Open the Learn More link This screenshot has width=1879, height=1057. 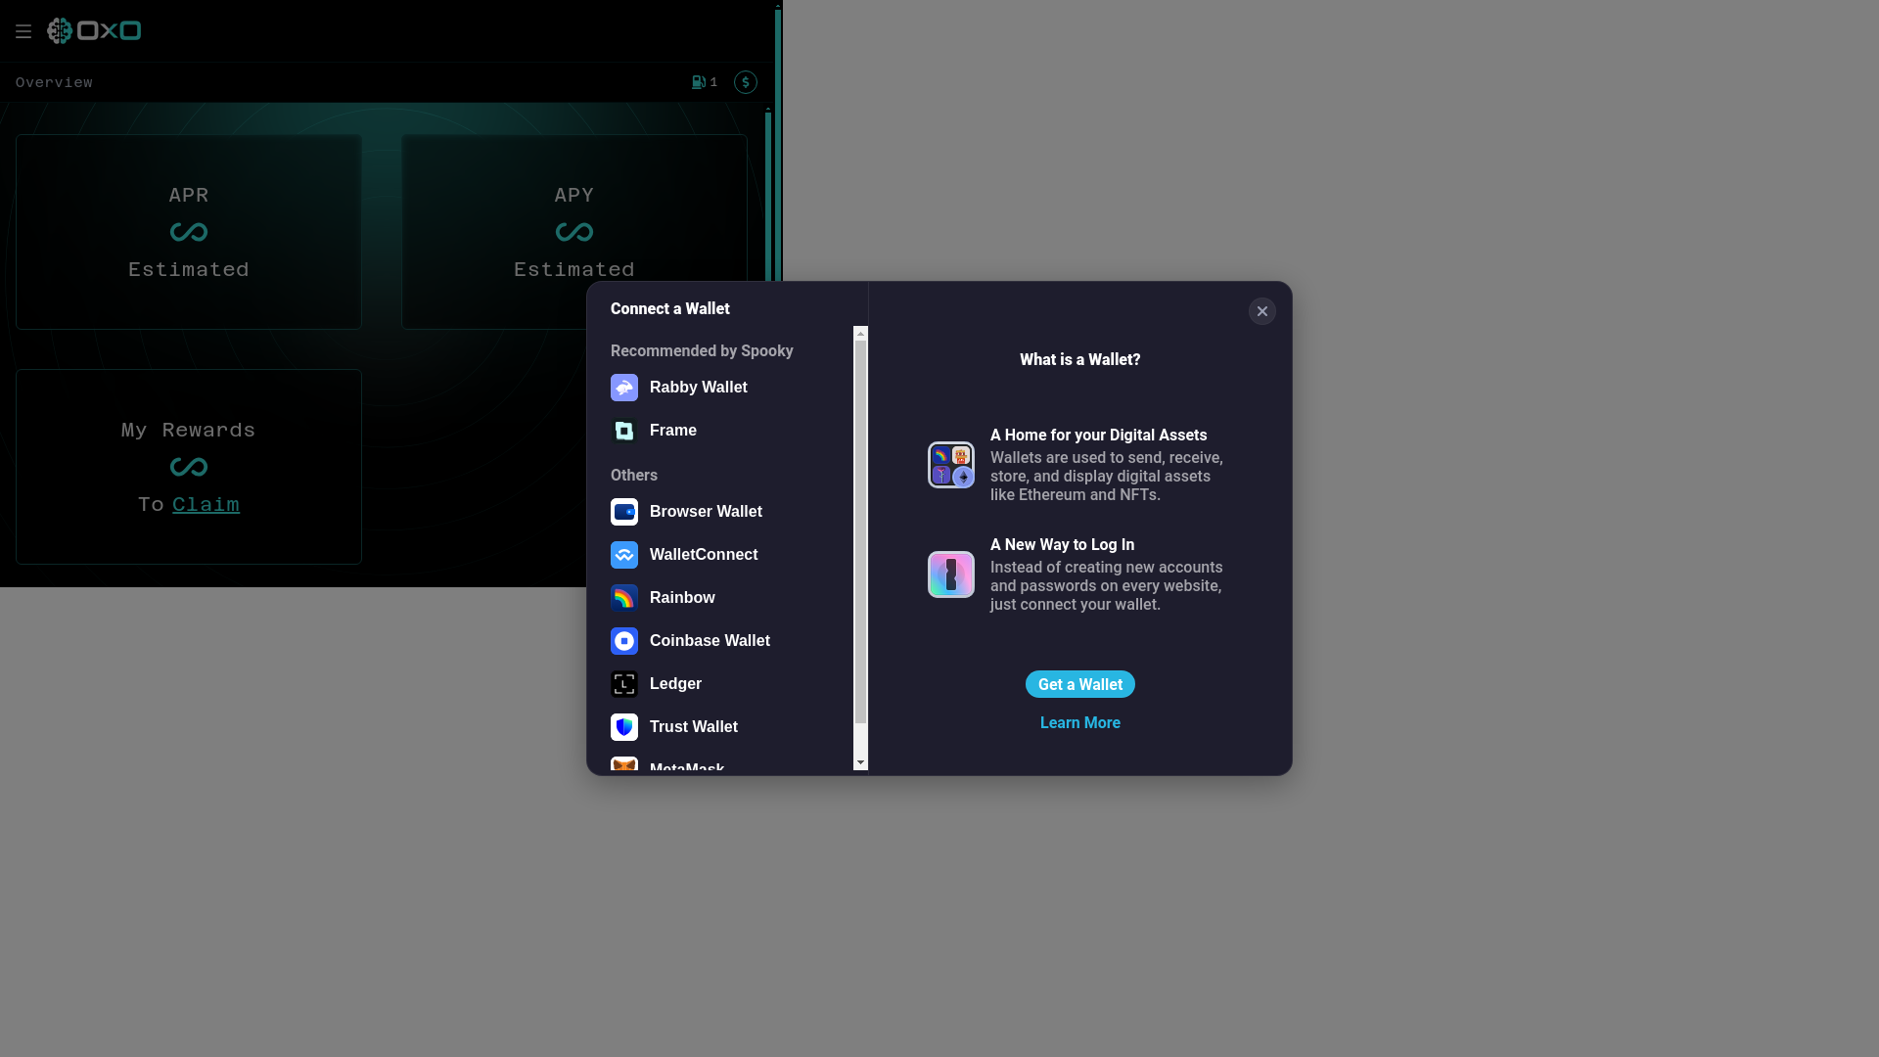(1080, 723)
